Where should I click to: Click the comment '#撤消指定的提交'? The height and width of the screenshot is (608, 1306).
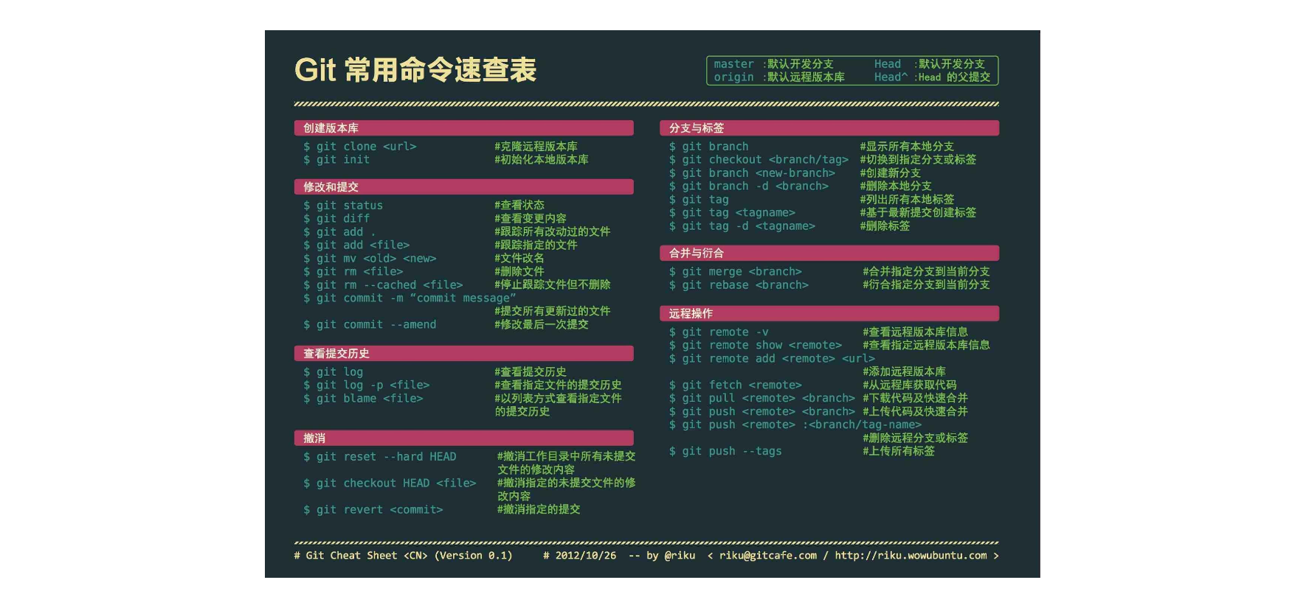pos(539,510)
